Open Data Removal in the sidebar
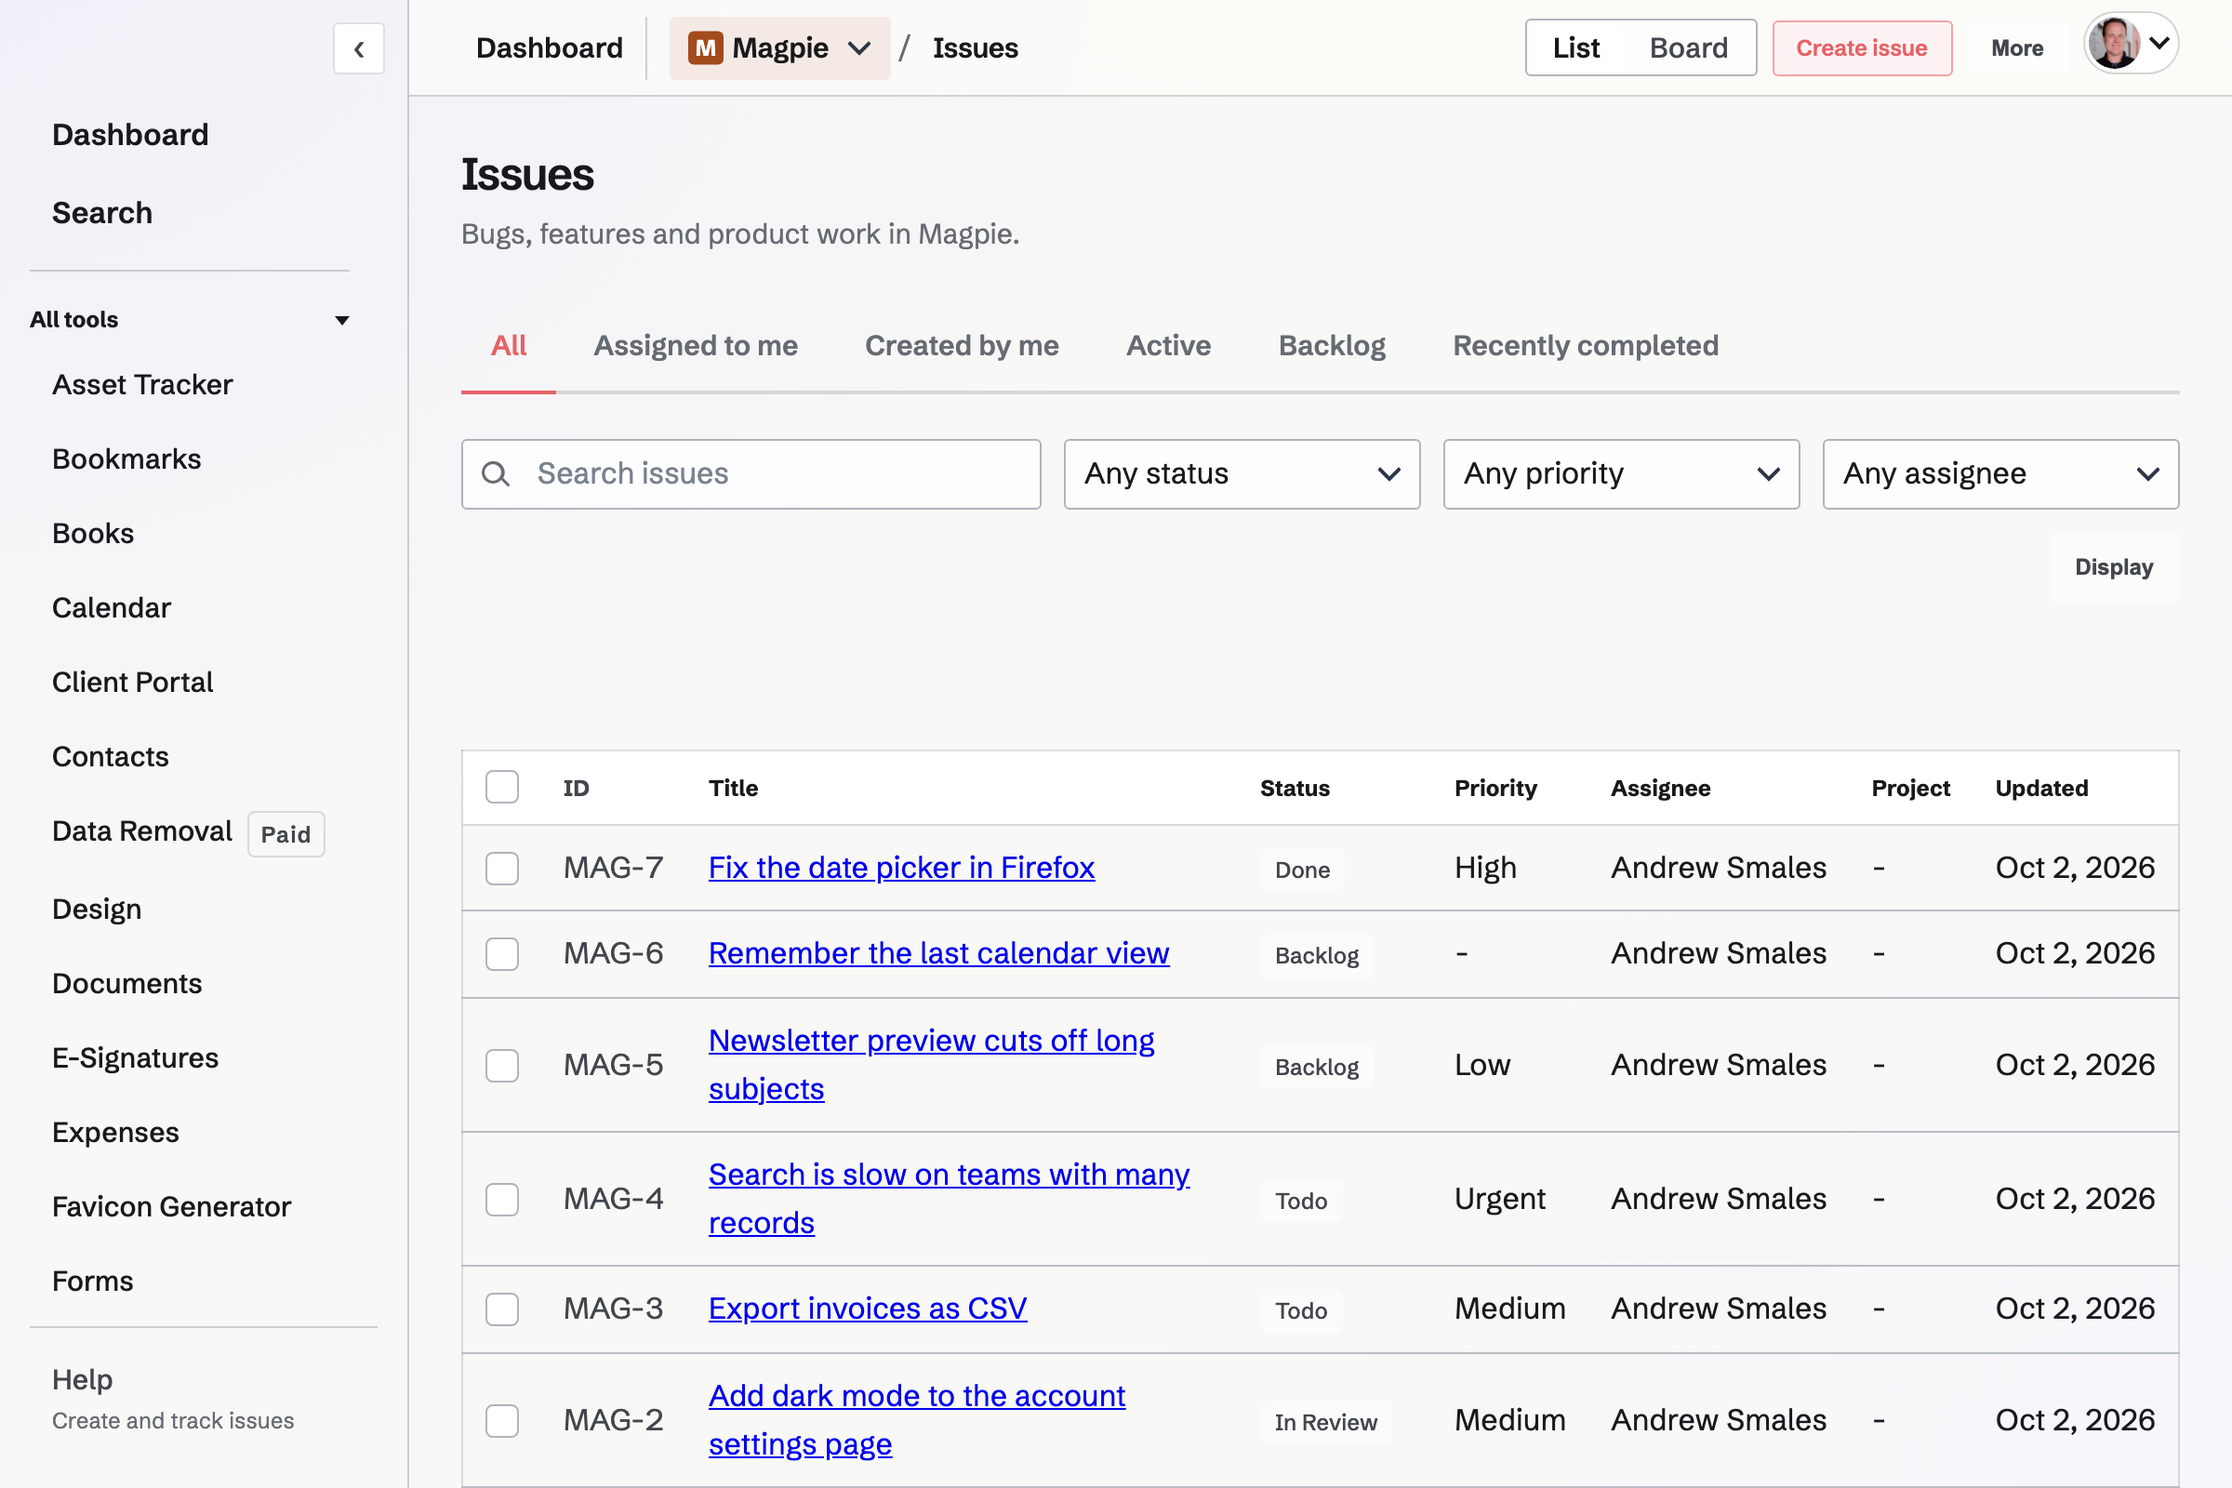The width and height of the screenshot is (2232, 1488). pos(142,831)
